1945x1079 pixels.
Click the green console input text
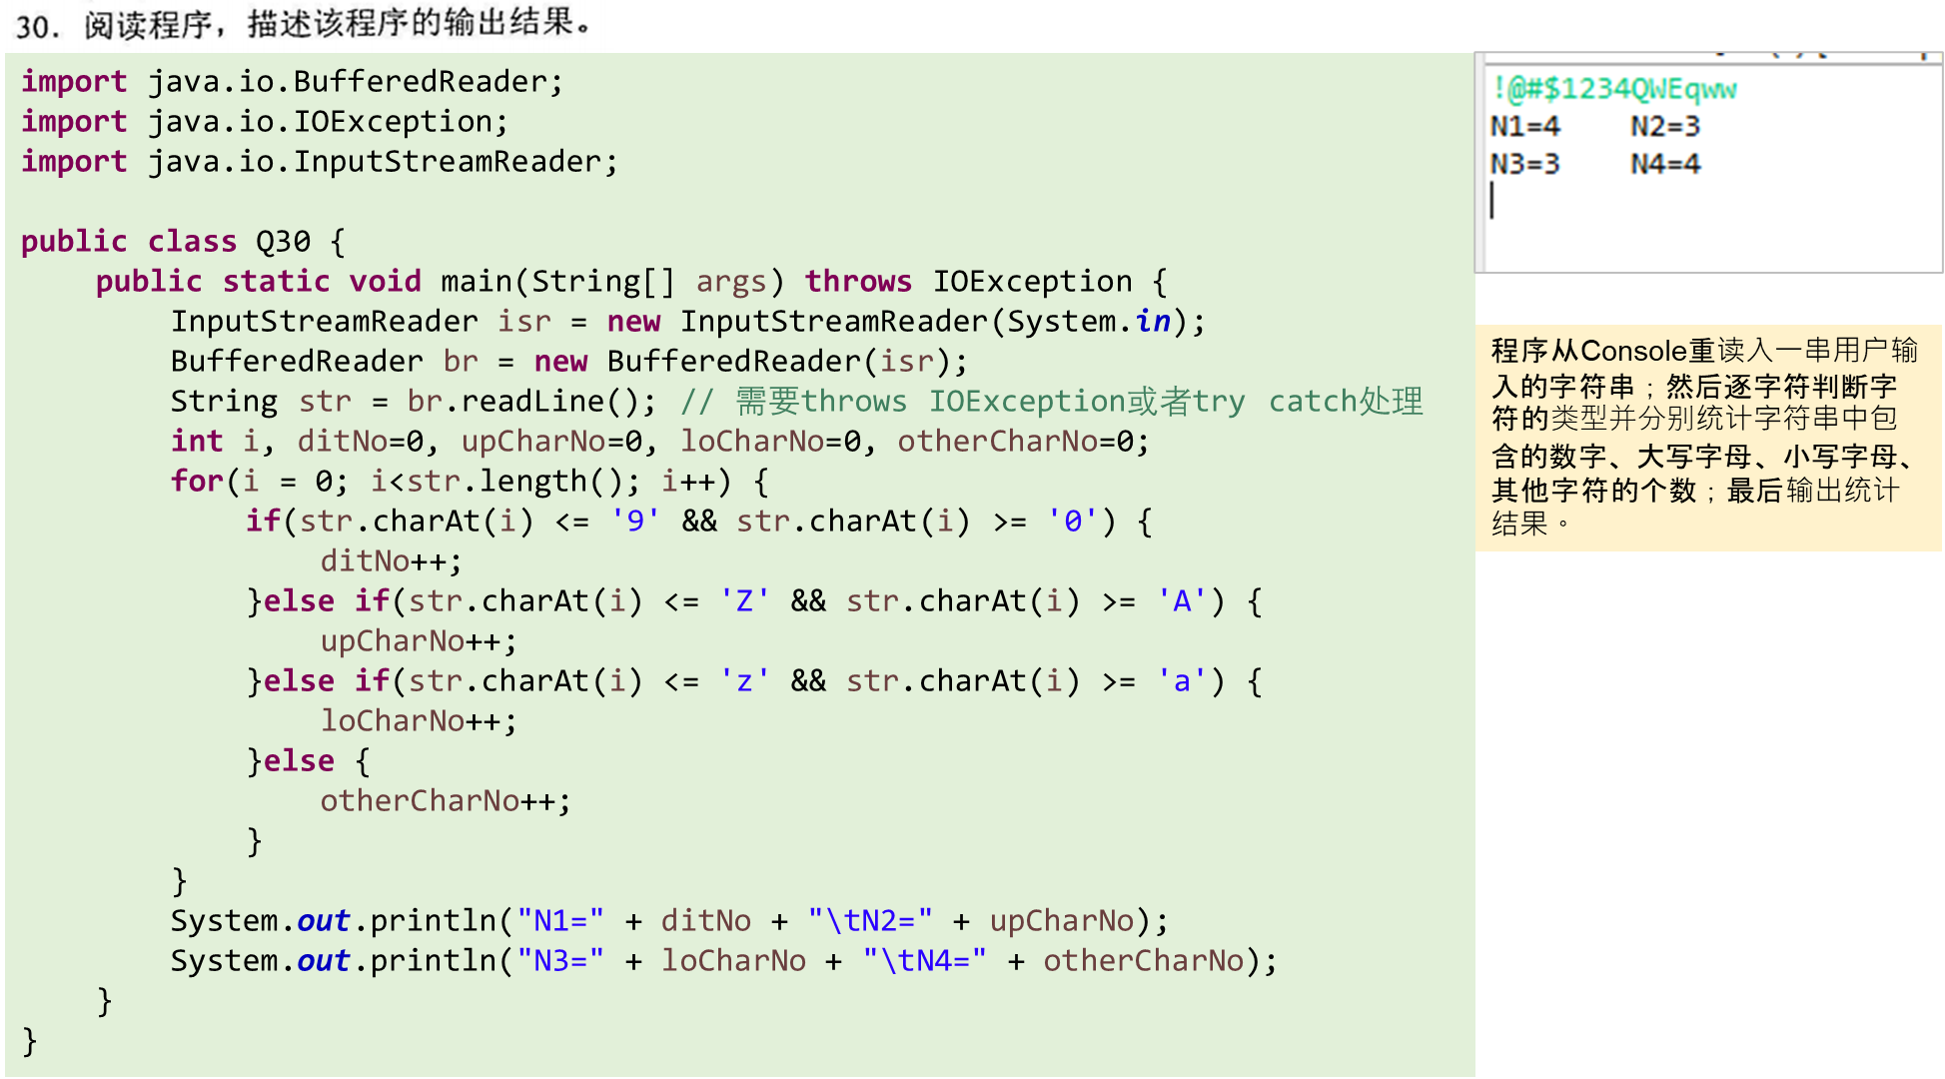[x=1613, y=89]
